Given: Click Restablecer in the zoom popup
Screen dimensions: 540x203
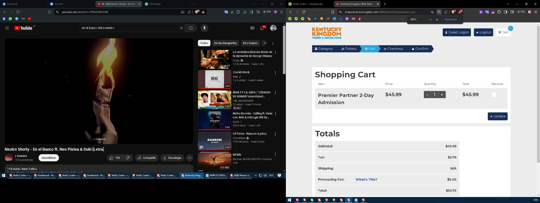Looking at the screenshot, I should [451, 19].
